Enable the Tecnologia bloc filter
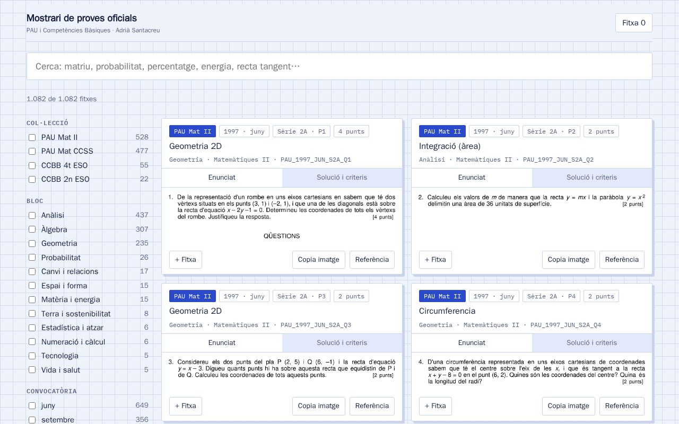The width and height of the screenshot is (679, 424). (32, 356)
